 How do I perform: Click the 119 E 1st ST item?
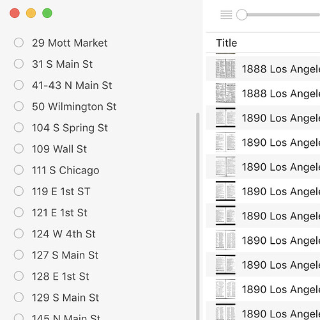[x=61, y=191]
